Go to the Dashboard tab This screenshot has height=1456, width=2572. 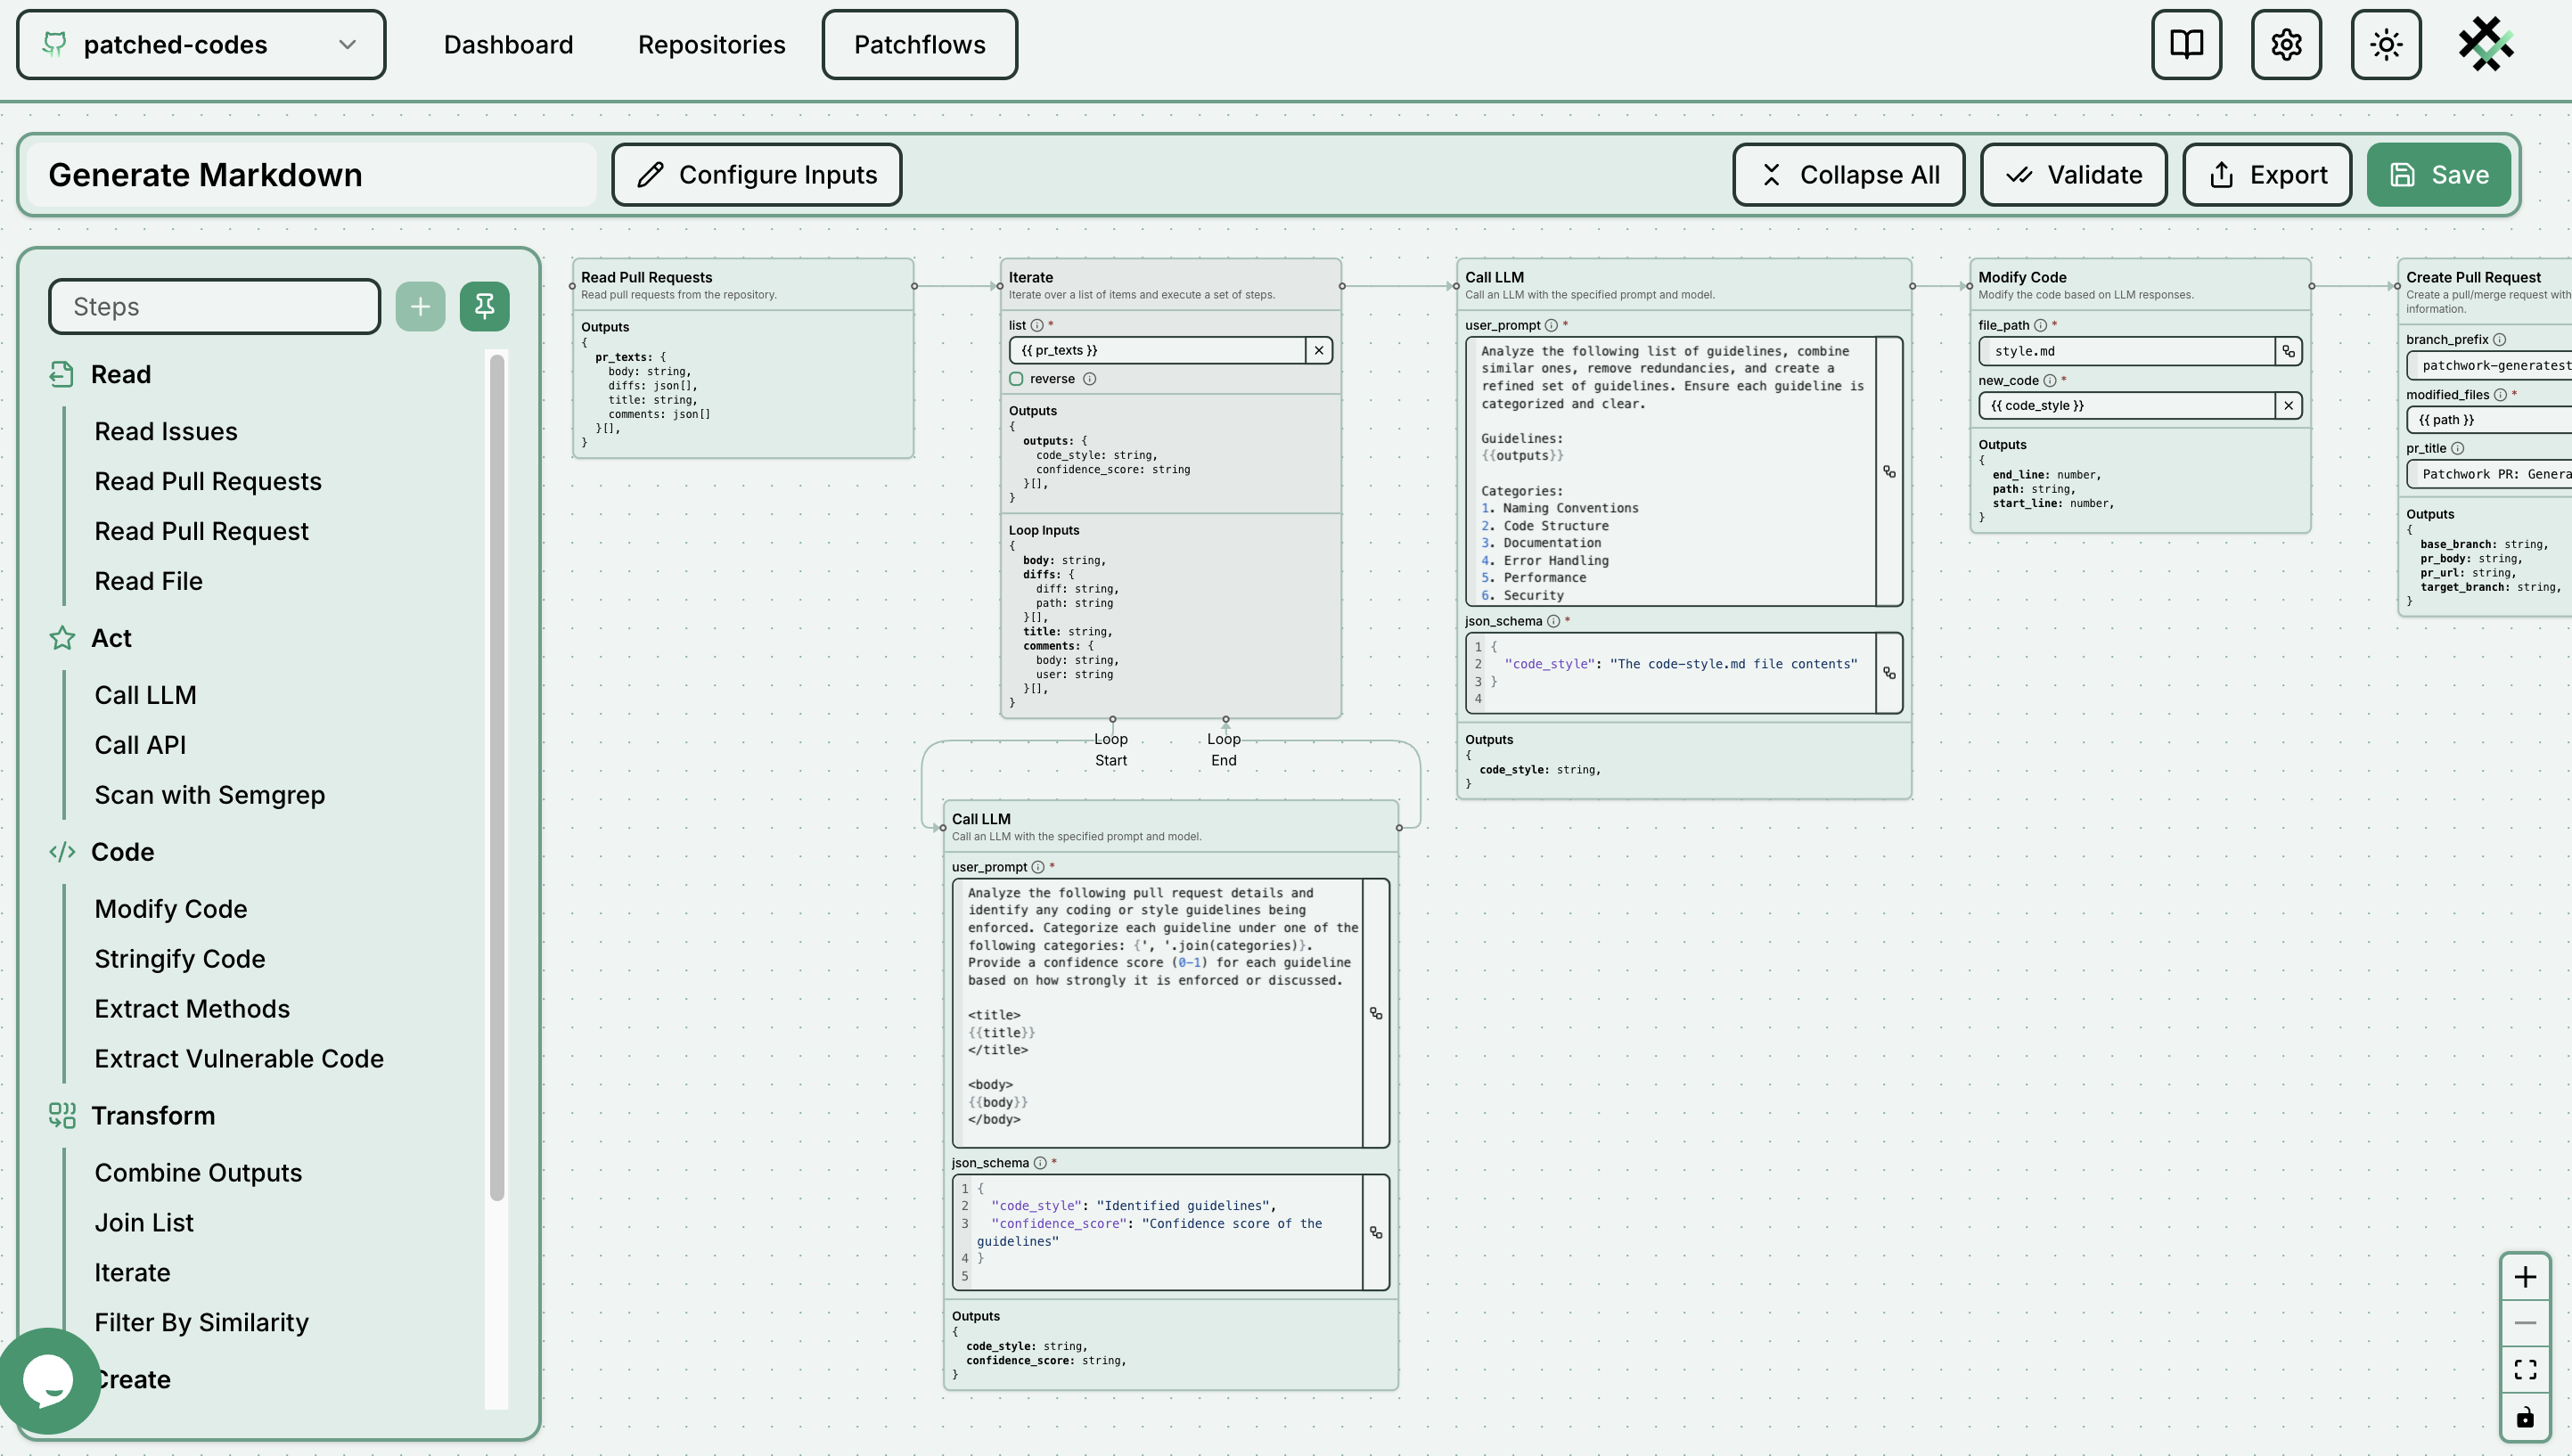[508, 45]
